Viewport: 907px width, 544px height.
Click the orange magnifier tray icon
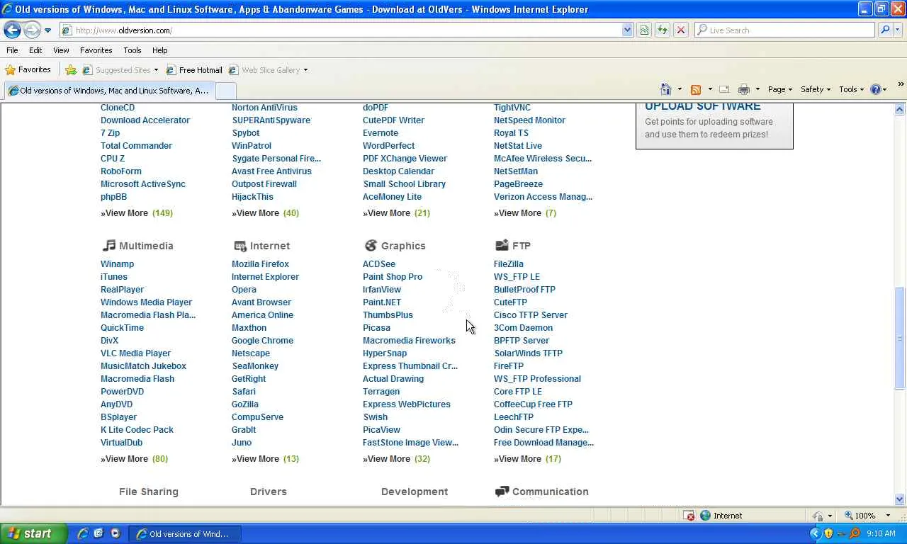pyautogui.click(x=855, y=533)
